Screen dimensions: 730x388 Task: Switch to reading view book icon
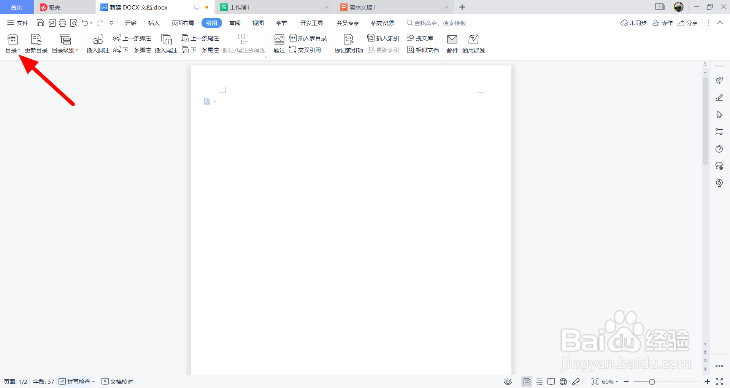[x=551, y=382]
